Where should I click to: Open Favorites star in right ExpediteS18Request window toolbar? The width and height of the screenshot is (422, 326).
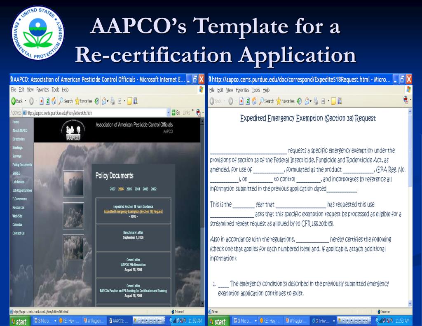285,101
